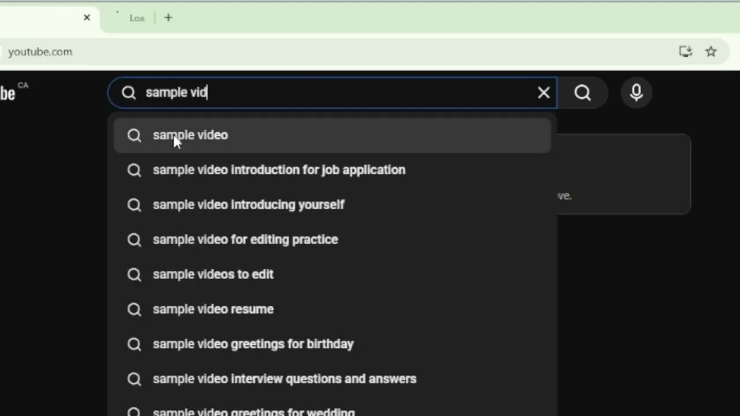Screen dimensions: 740x416
Task: Click the magnifier icon beside 'sample video' suggestion
Action: click(x=134, y=135)
